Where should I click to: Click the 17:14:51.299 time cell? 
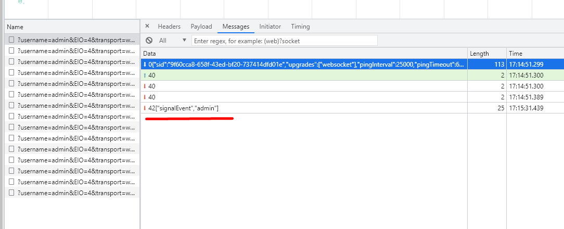pos(526,65)
